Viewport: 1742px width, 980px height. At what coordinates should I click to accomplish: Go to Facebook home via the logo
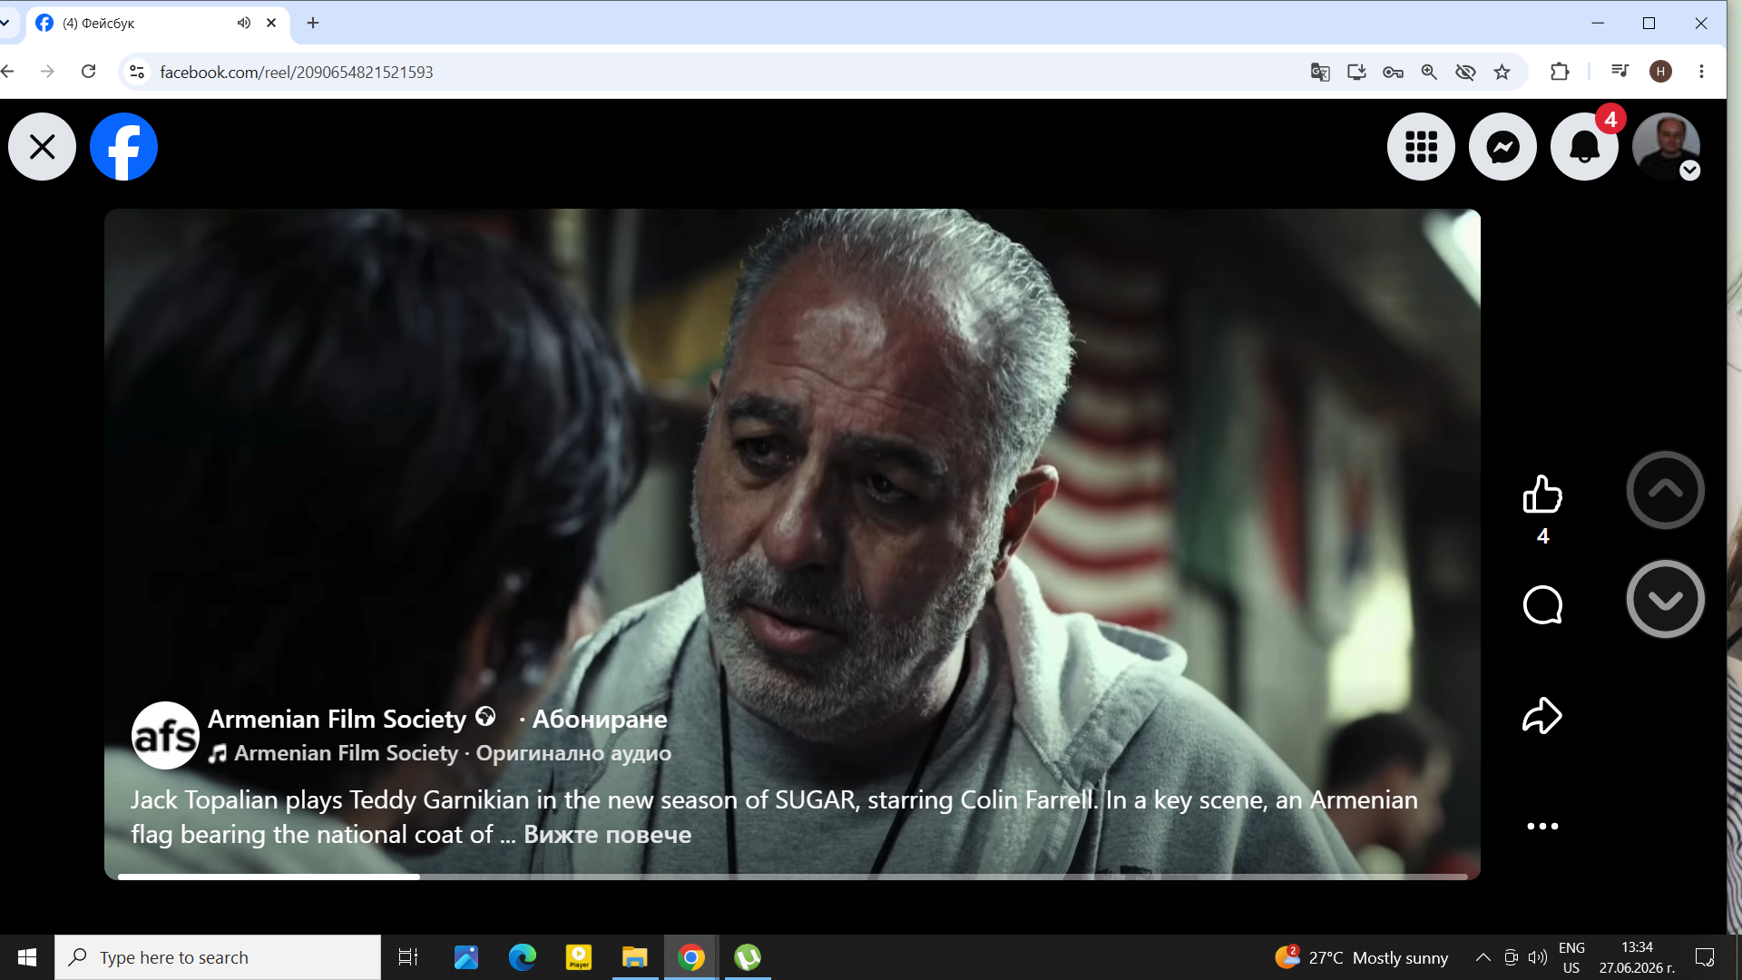click(123, 147)
